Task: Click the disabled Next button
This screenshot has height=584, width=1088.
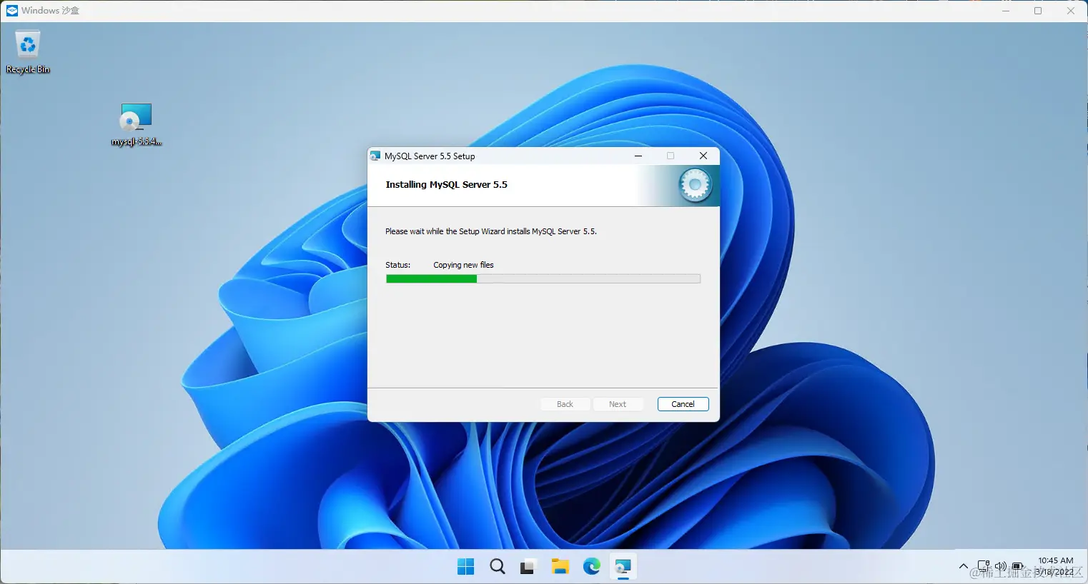Action: tap(618, 404)
